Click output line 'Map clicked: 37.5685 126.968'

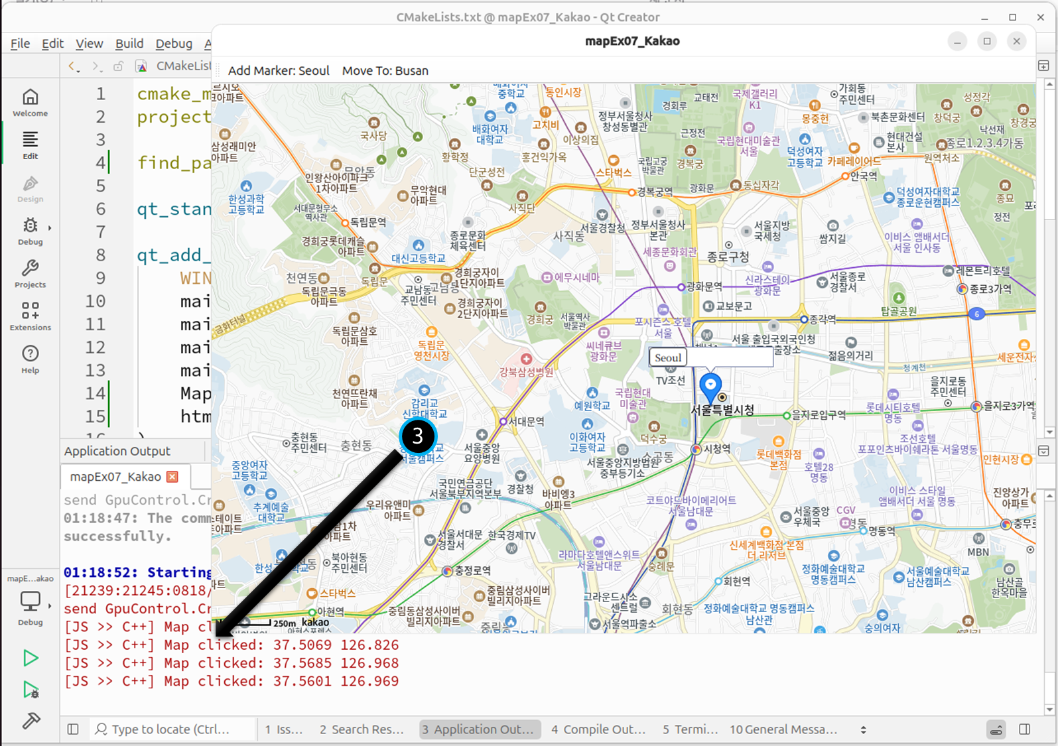231,663
